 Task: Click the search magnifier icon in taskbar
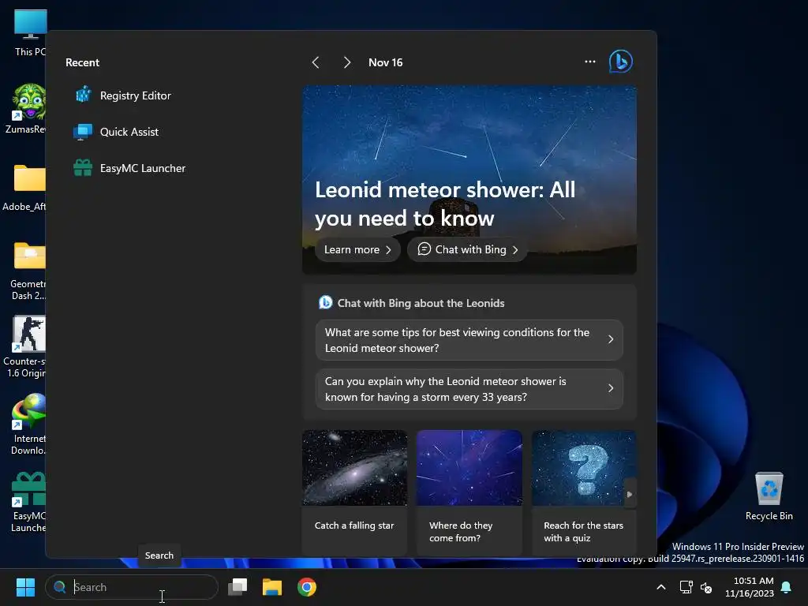tap(60, 587)
